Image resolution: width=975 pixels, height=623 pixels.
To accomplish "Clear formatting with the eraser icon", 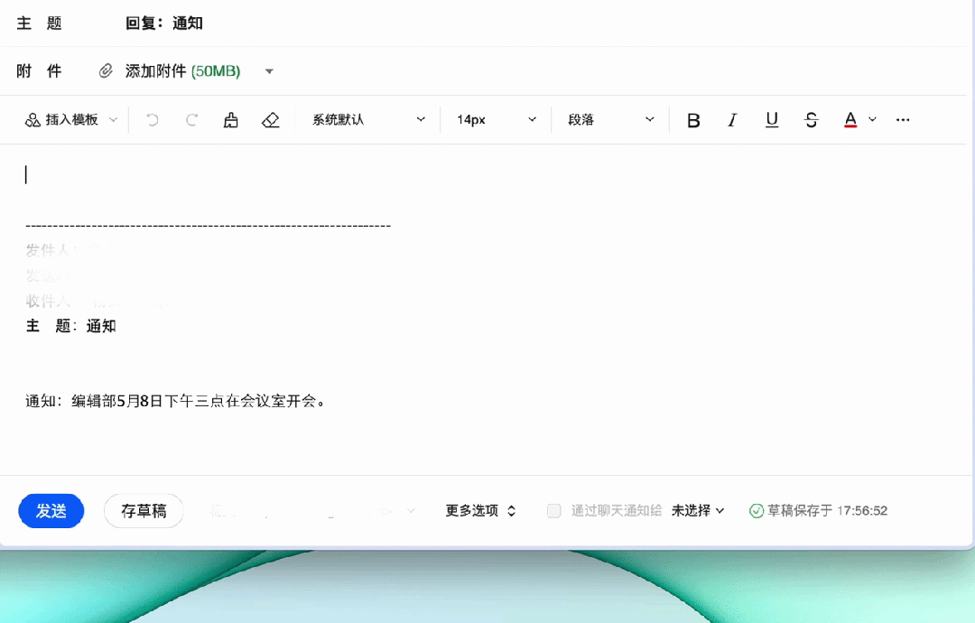I will point(271,119).
